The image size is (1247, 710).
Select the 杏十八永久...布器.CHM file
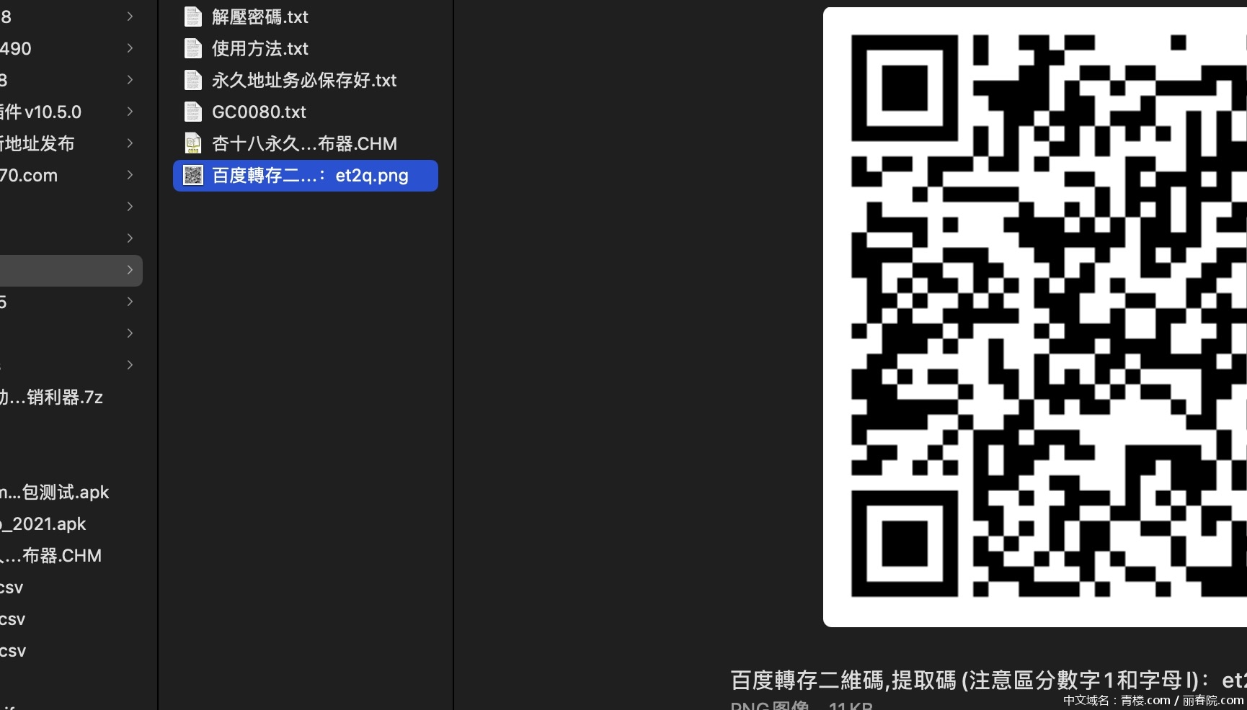click(303, 143)
